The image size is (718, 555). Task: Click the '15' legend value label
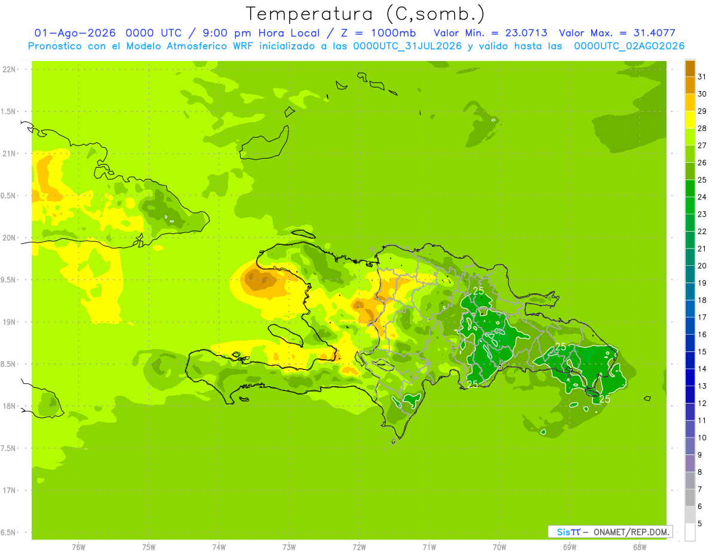(x=702, y=351)
